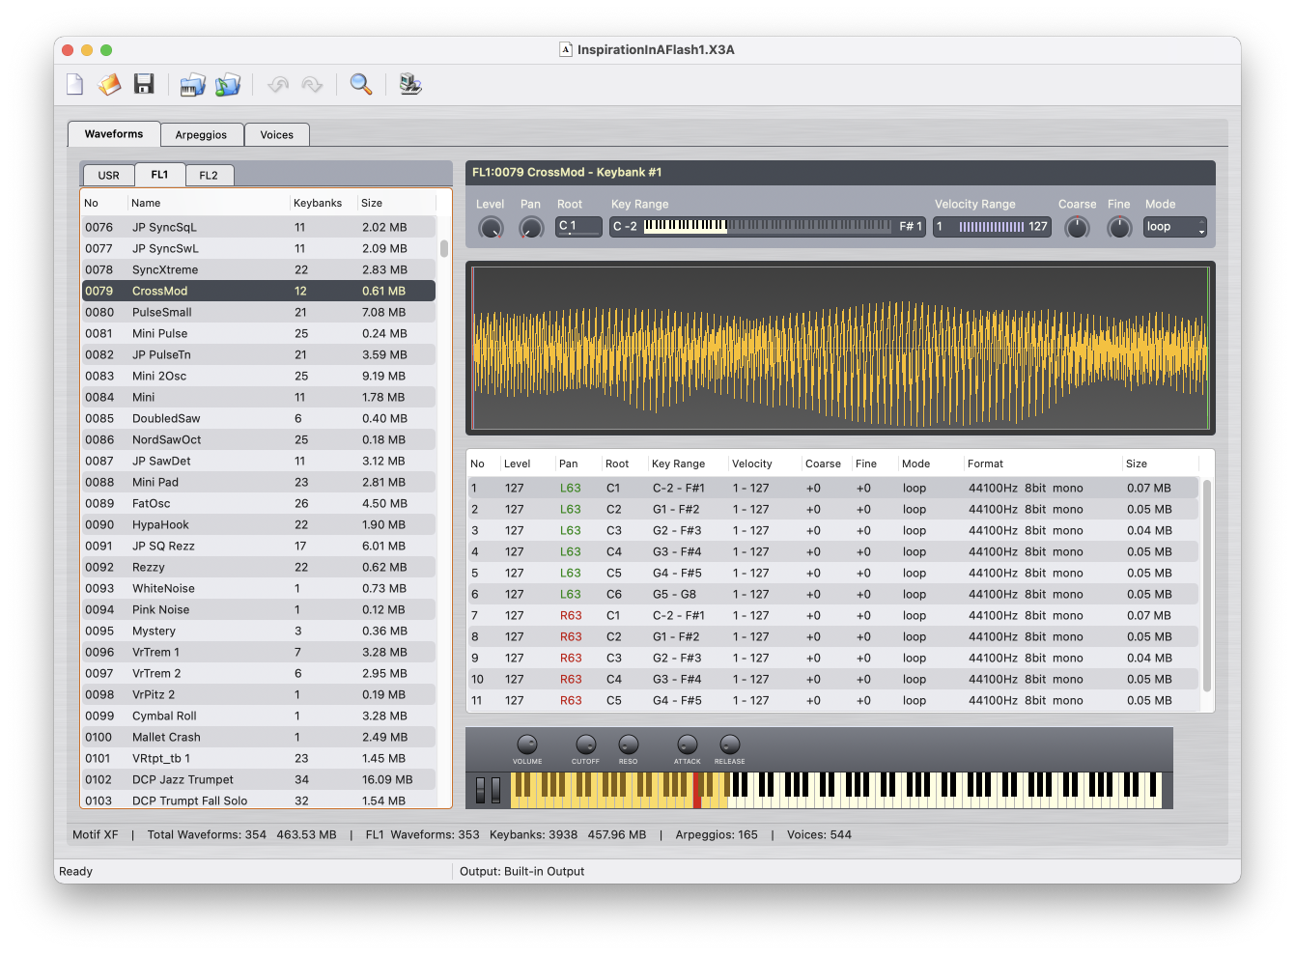Select the WhiteNoise waveform row
This screenshot has height=955, width=1295.
click(x=258, y=588)
